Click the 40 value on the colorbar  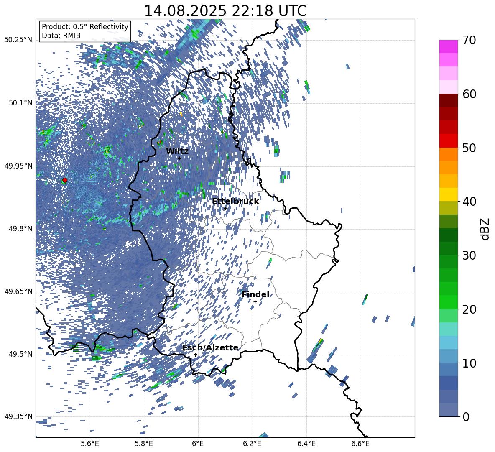point(469,202)
